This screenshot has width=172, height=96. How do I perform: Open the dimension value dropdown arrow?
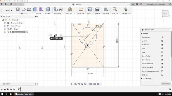coord(61,35)
